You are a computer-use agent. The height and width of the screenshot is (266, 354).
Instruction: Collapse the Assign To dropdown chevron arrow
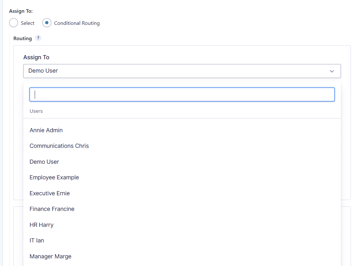[332, 71]
